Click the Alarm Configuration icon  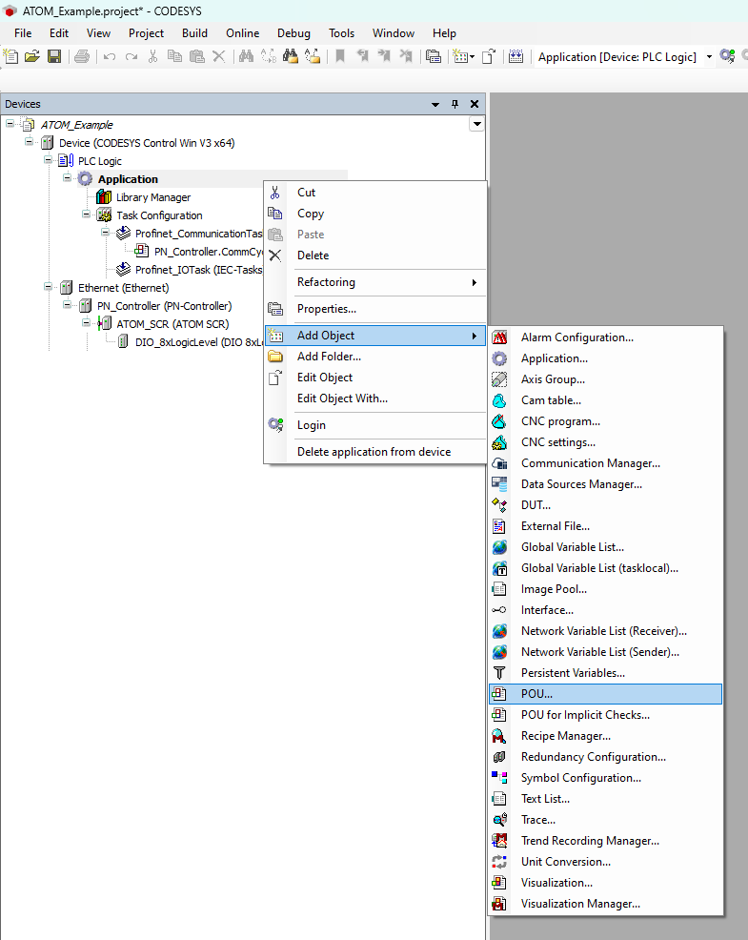(499, 337)
